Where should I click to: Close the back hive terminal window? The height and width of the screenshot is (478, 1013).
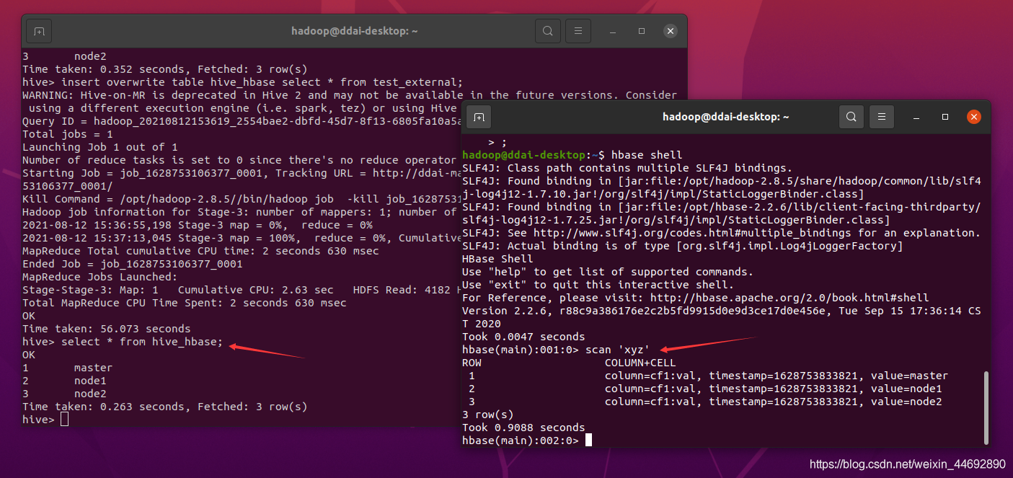point(671,32)
